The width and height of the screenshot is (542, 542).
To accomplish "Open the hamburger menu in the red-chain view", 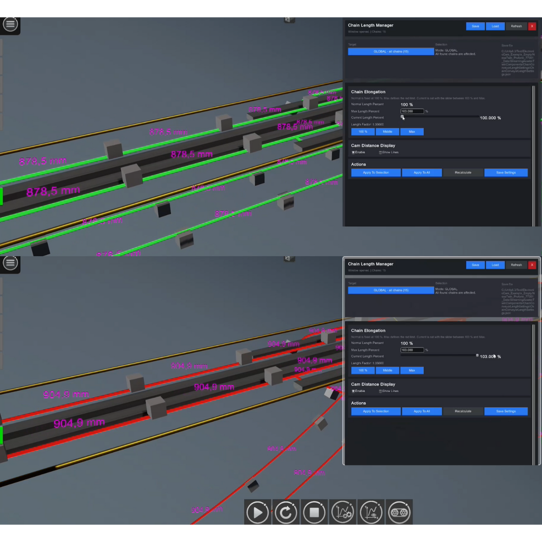I will 10,263.
